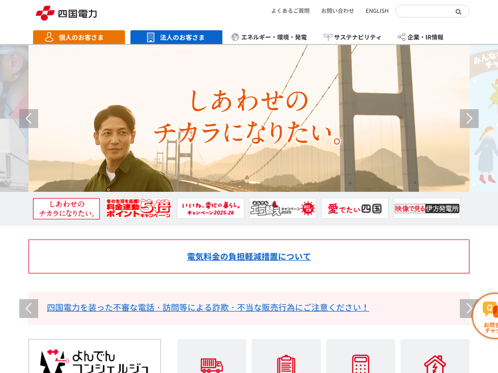This screenshot has height=373, width=498.
Task: Open 個人のお客さま tab
Action: pos(79,37)
